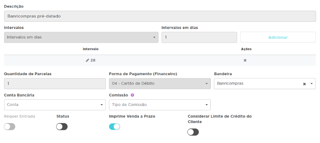
Task: Click the pencil edit icon beside interval 28
Action: (88, 60)
